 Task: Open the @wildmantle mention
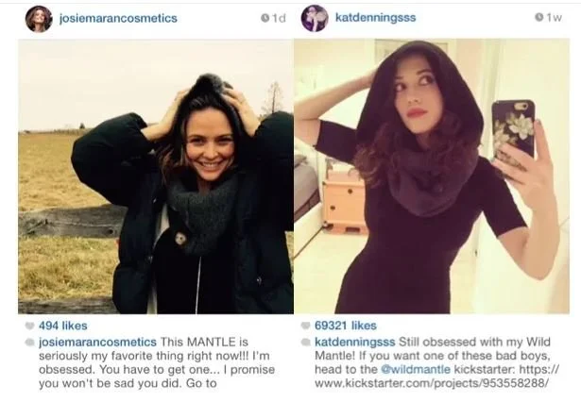tap(416, 369)
